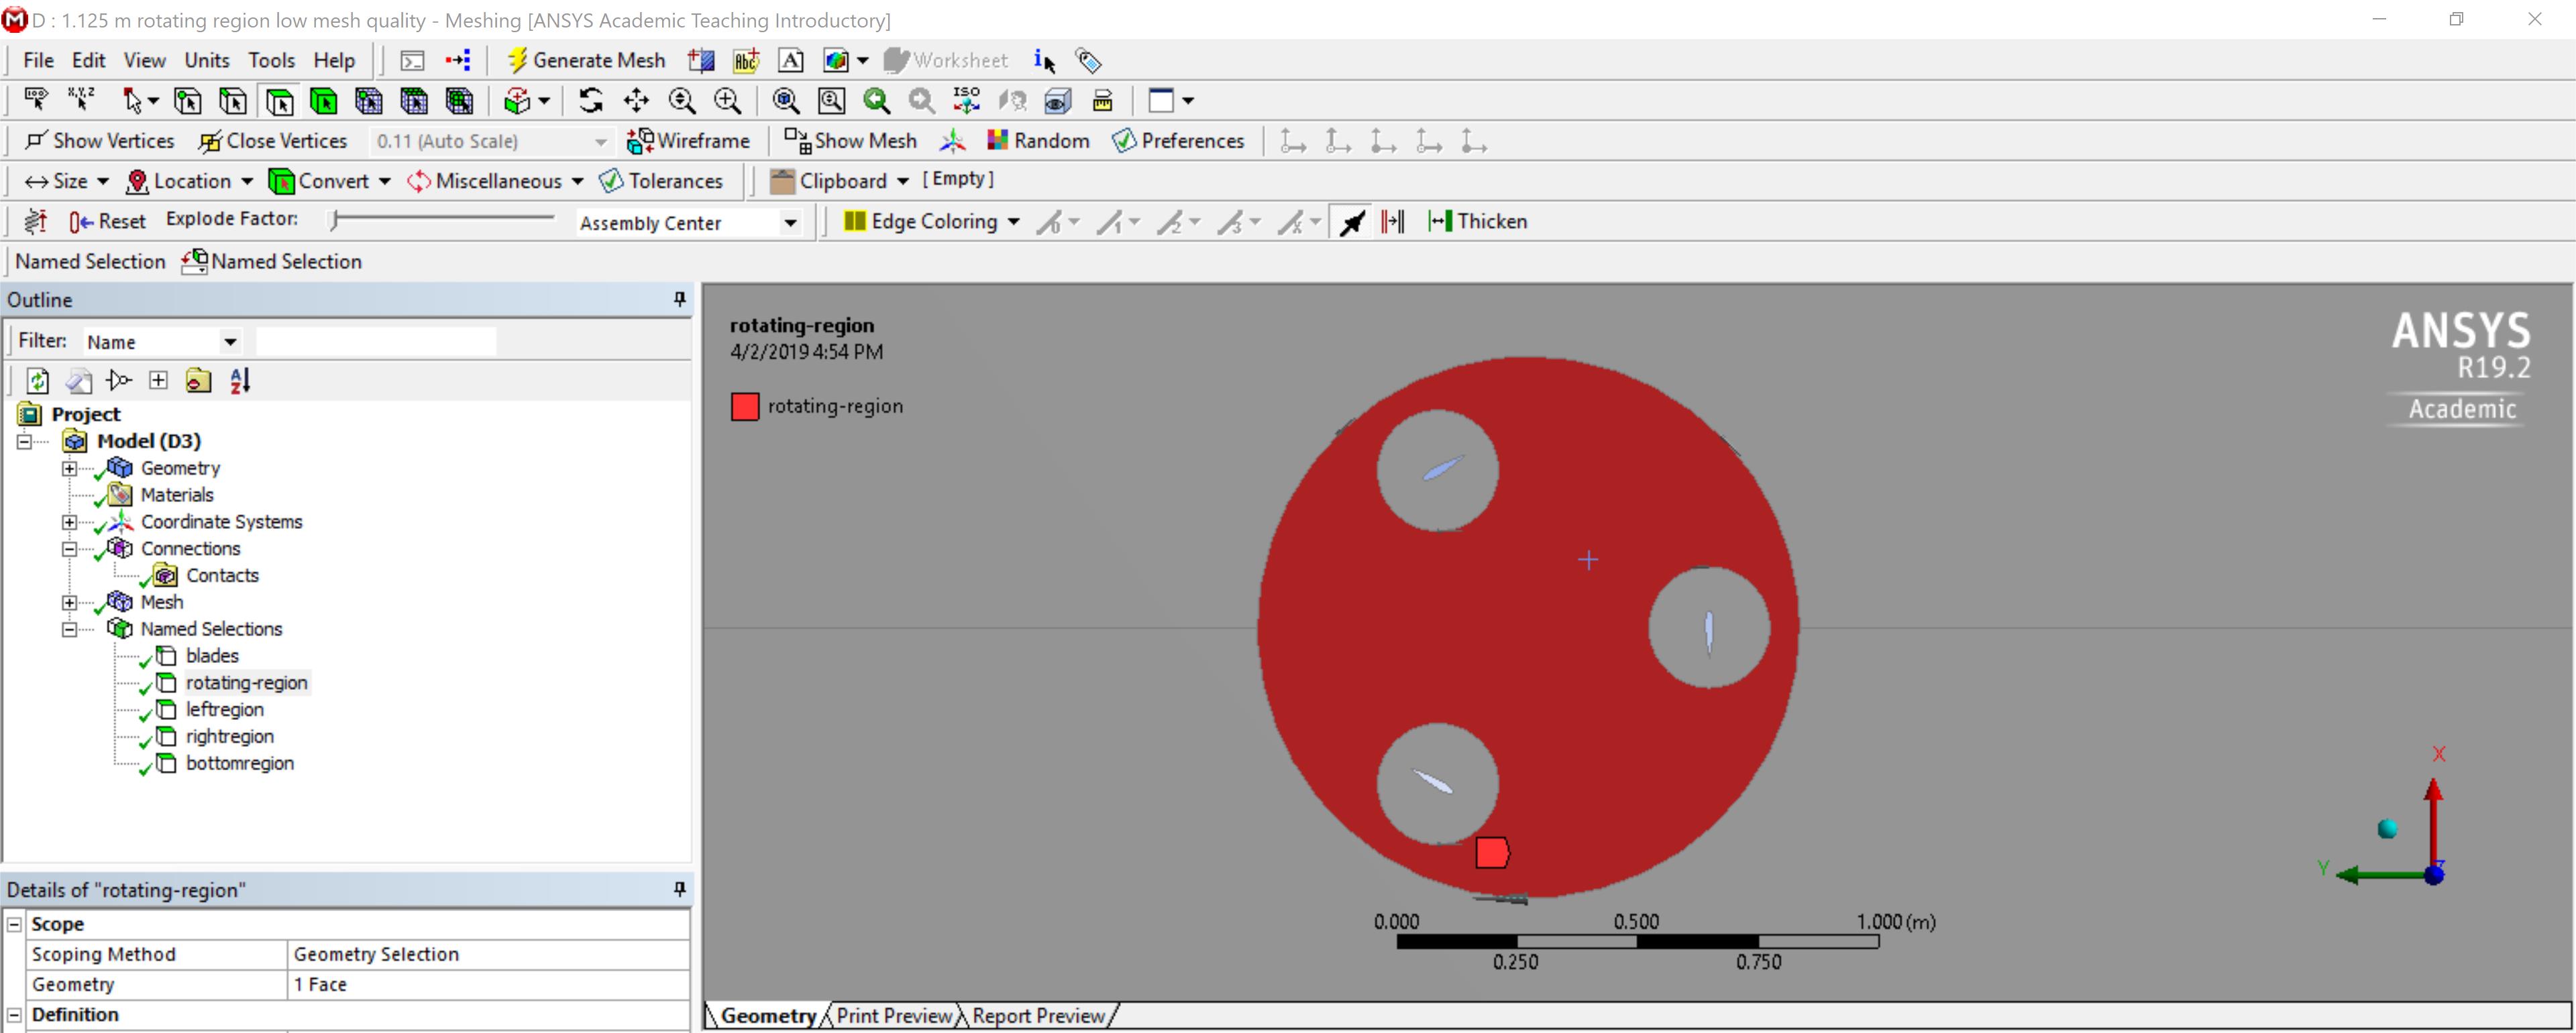Toggle Show Mesh display
Image resolution: width=2576 pixels, height=1033 pixels.
pos(850,141)
